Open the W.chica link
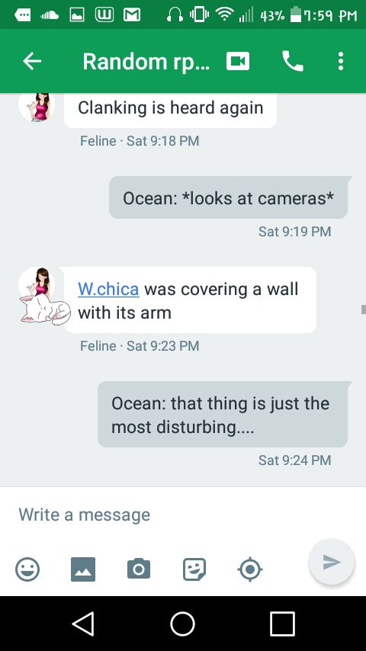366x651 pixels. 108,289
